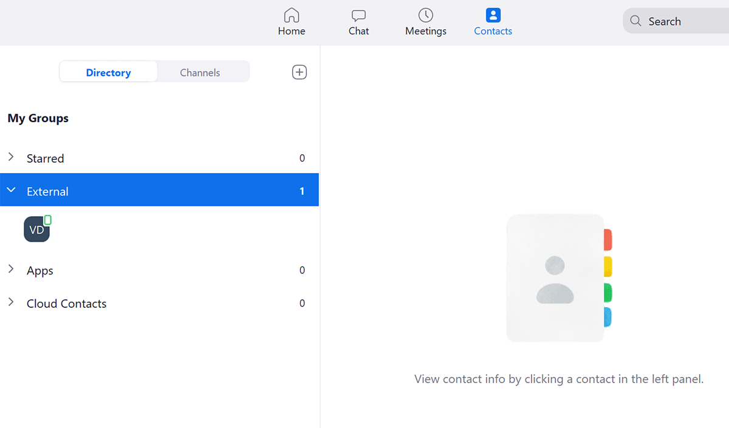
Task: Expand the Apps group chevron
Action: click(11, 269)
